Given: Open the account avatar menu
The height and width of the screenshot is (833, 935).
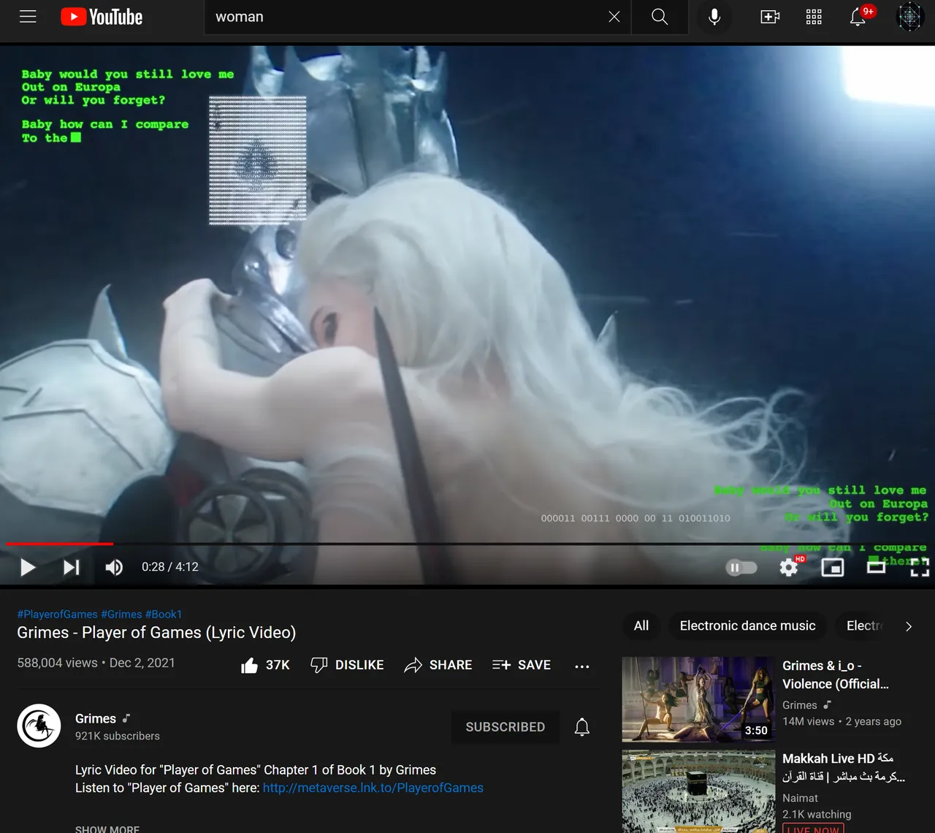Looking at the screenshot, I should (x=909, y=17).
